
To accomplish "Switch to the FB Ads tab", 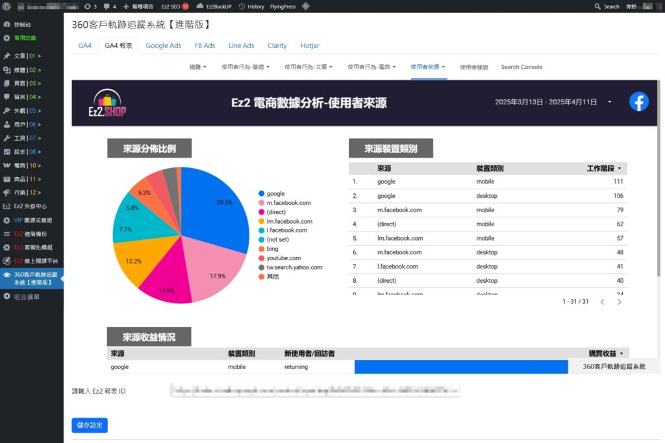I will pos(205,45).
